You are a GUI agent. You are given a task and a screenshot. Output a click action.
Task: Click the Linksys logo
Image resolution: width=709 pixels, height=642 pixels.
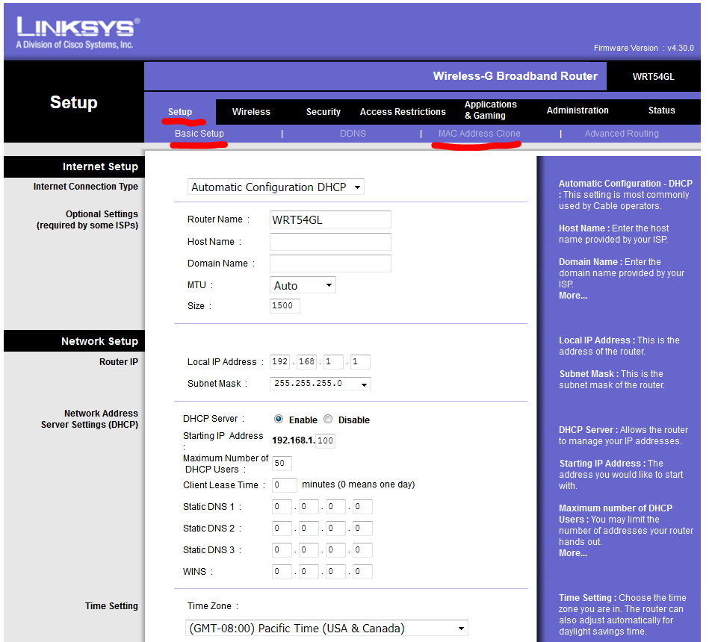tap(78, 33)
